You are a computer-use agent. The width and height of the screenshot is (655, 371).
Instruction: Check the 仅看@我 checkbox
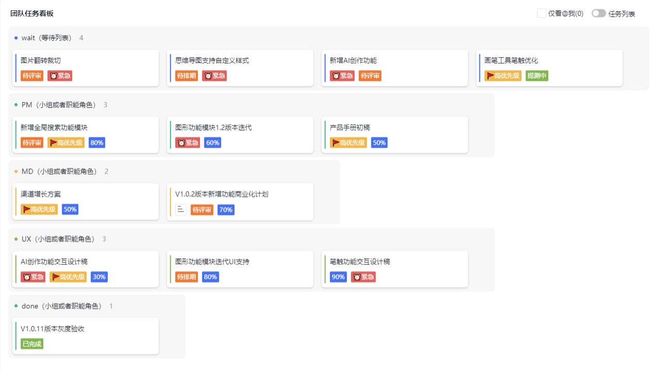541,13
